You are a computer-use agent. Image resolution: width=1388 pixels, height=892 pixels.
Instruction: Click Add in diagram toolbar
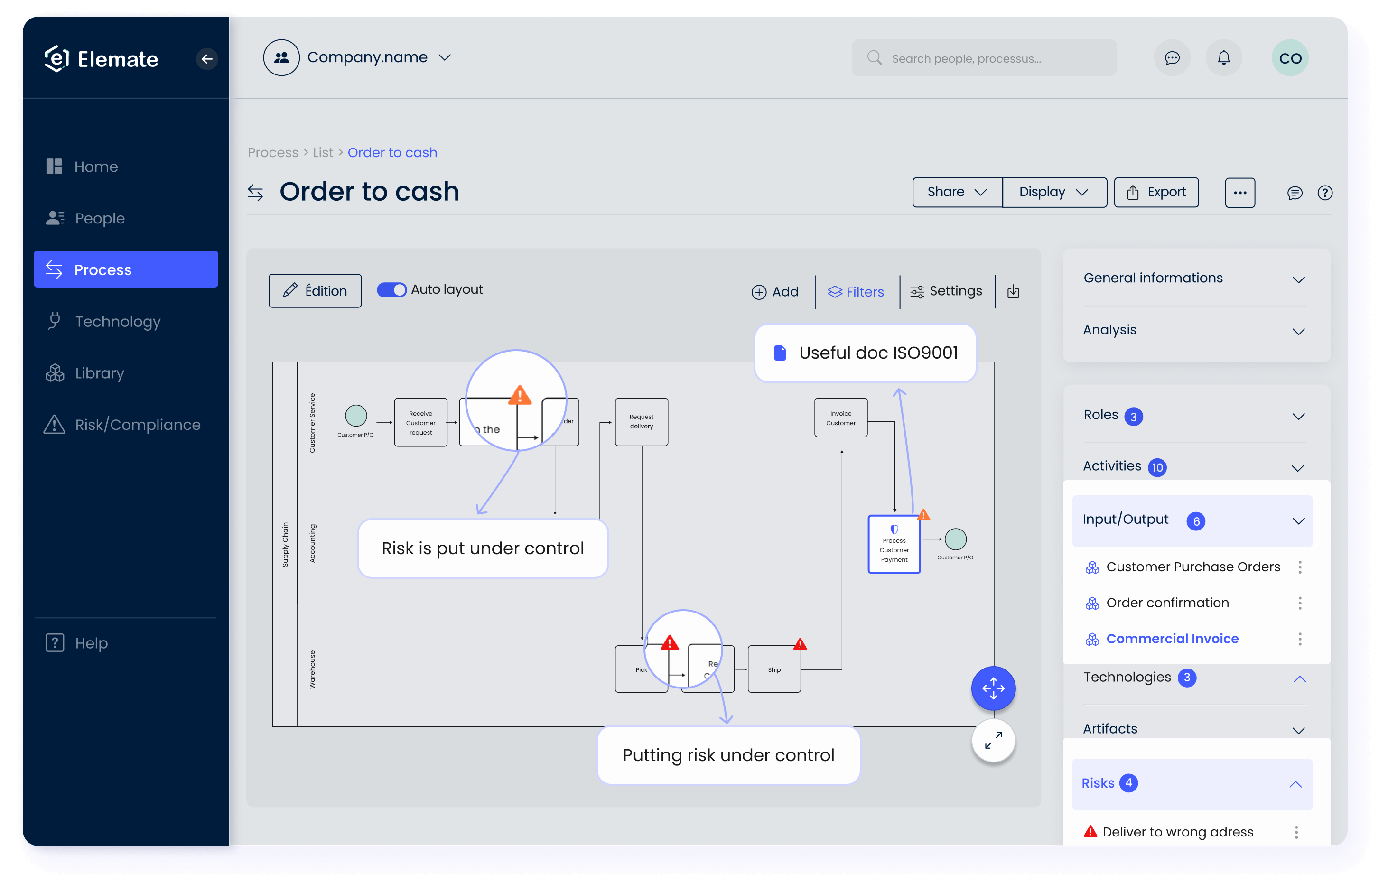pos(774,292)
